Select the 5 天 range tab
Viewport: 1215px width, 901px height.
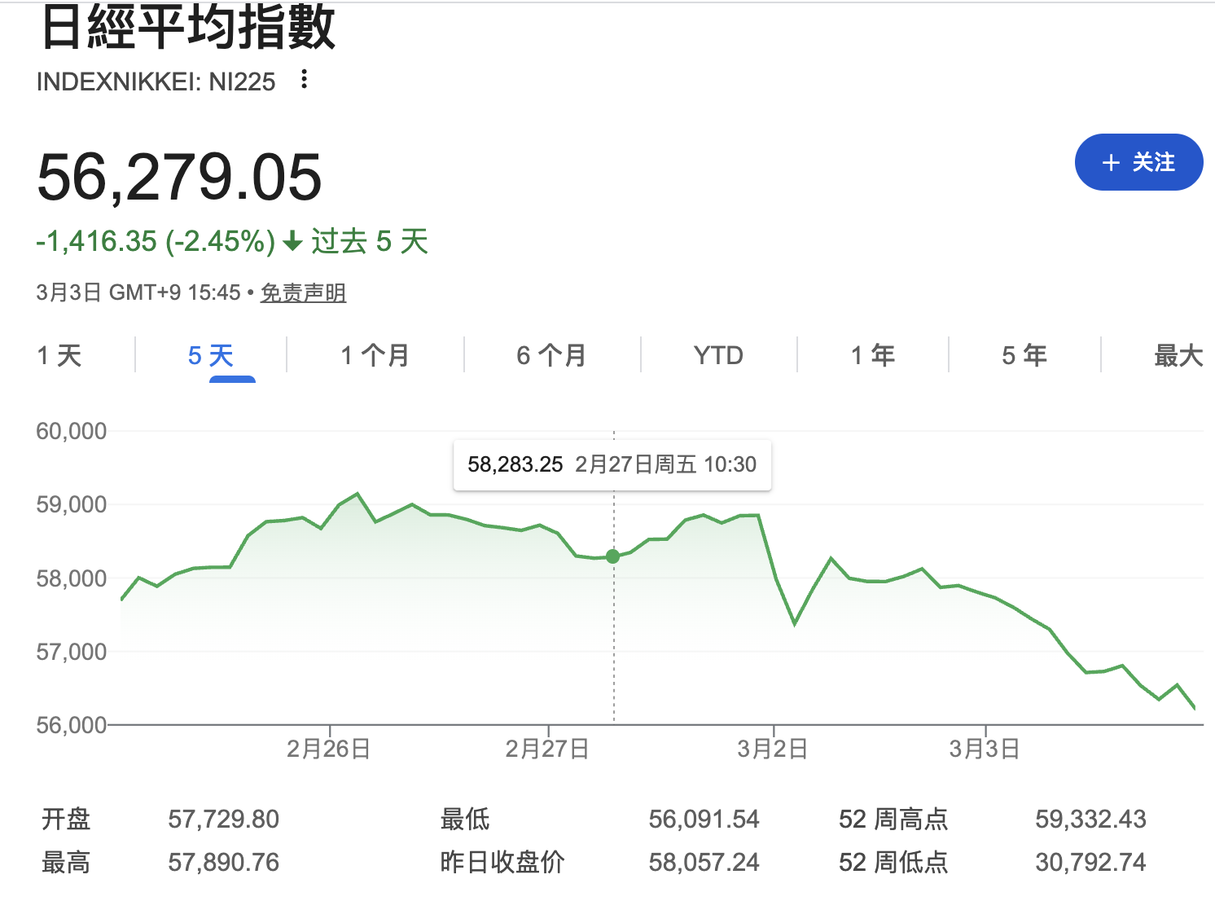click(x=211, y=356)
